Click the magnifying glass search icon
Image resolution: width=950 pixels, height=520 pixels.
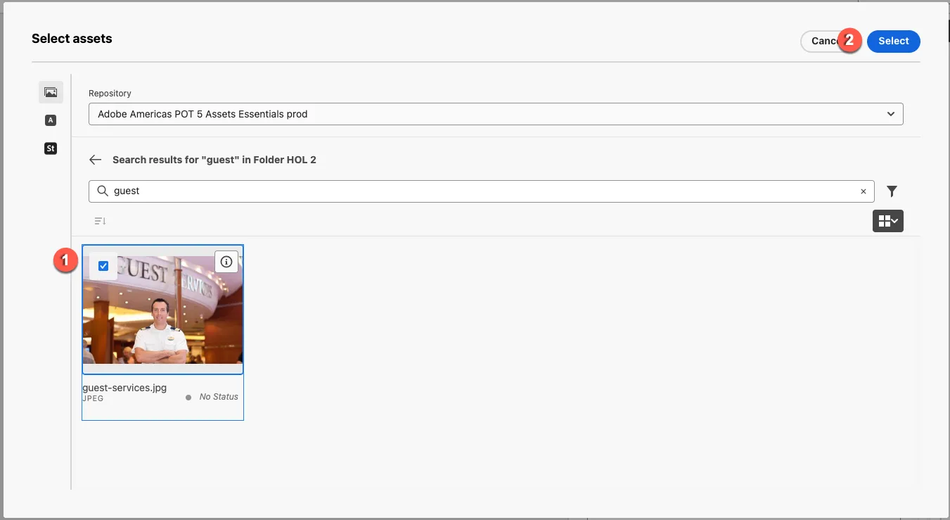click(x=103, y=191)
